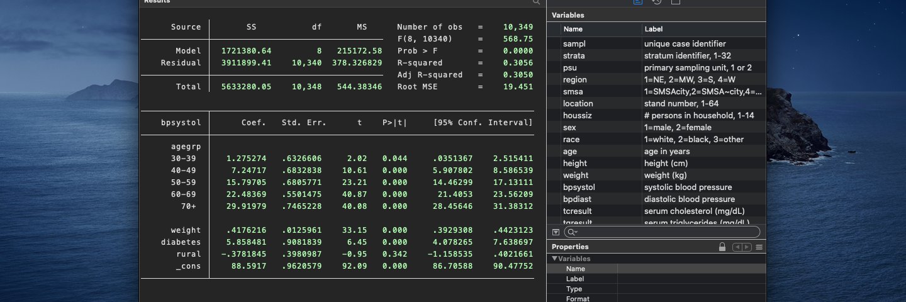This screenshot has height=302, width=906.
Task: Click the Label field in Properties
Action: pyautogui.click(x=657, y=279)
